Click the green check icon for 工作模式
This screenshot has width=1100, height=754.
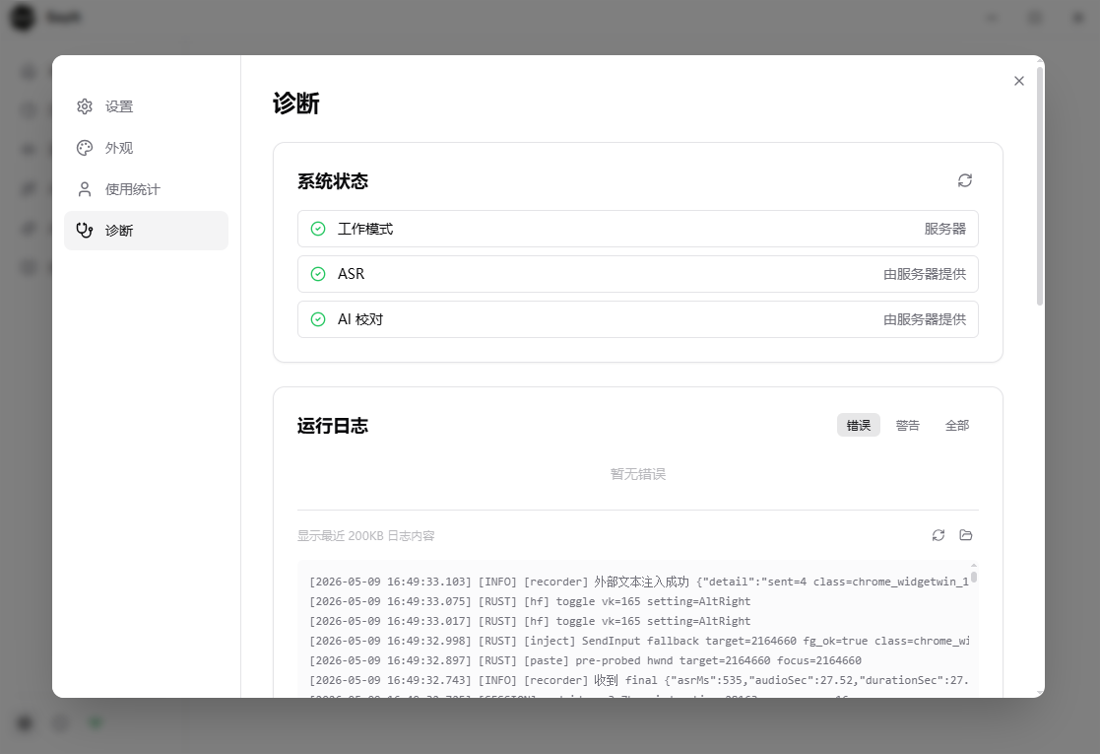click(318, 229)
